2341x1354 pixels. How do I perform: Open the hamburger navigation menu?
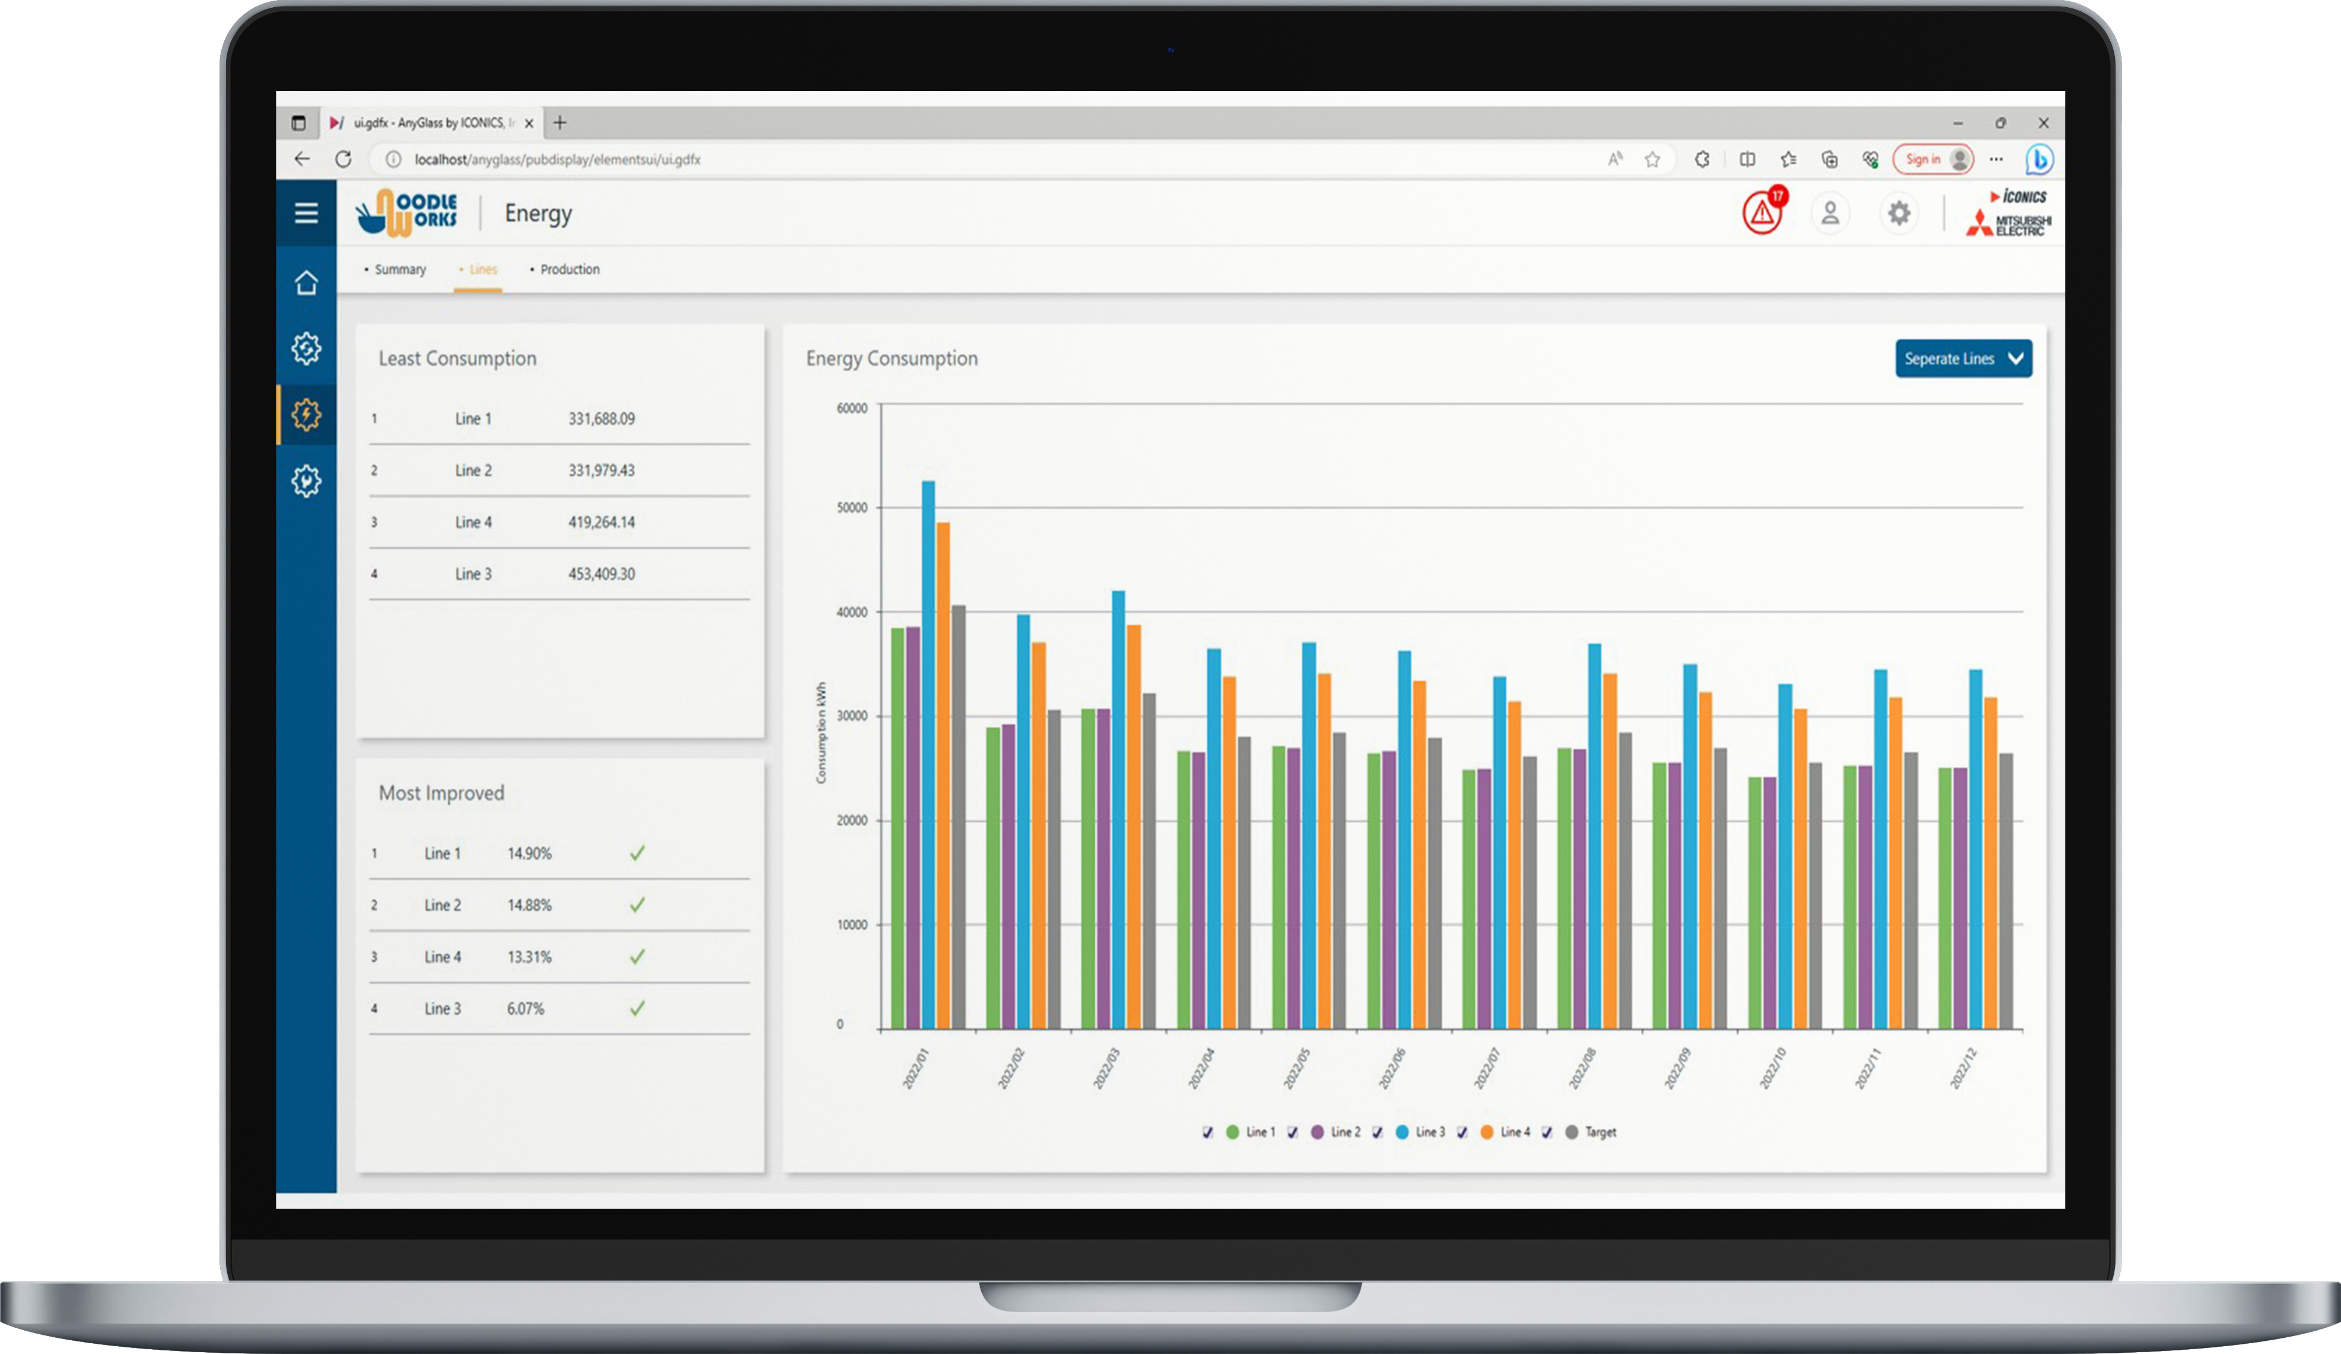307,212
